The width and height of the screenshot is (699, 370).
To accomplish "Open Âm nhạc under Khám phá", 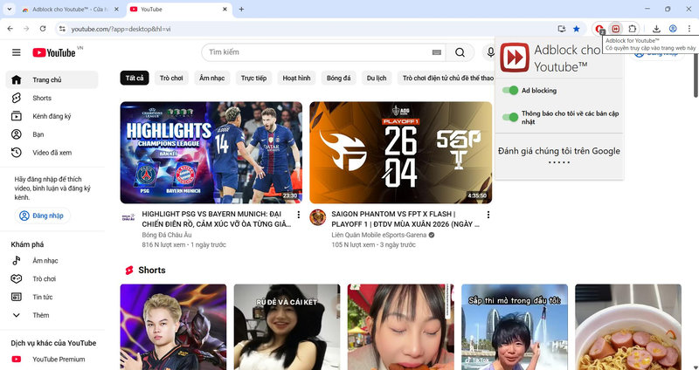I will pos(52,261).
